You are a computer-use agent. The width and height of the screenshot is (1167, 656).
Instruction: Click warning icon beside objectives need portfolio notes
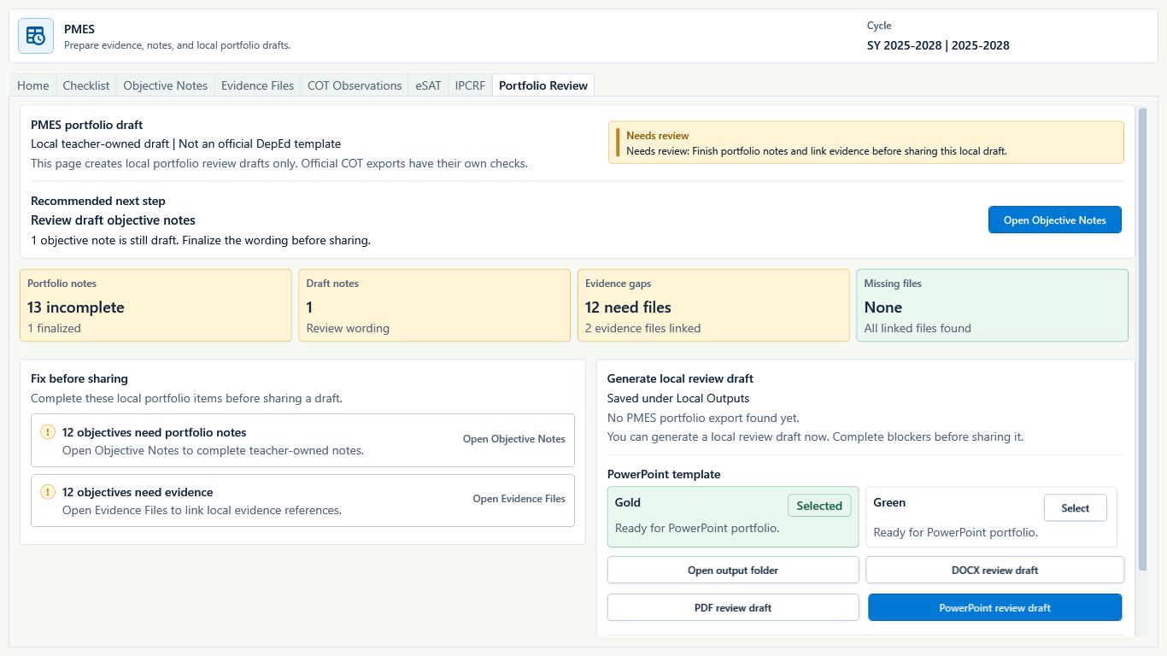48,432
